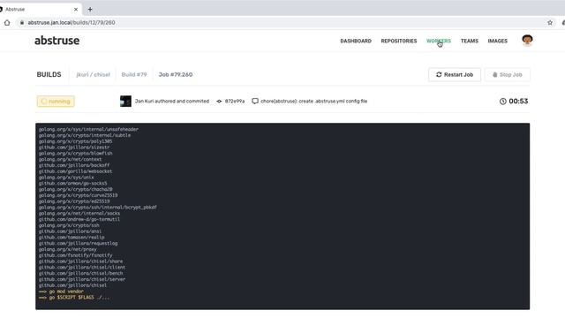The height and width of the screenshot is (318, 565).
Task: Click the Restart Job button
Action: (x=455, y=74)
